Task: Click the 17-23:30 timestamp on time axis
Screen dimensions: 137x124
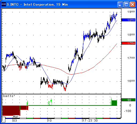Action: click(x=90, y=121)
